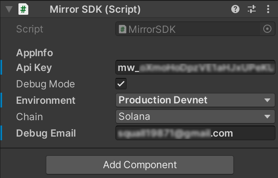Open the Chain dropdown showing Solana
Screen dimensions: 278x178
point(195,116)
